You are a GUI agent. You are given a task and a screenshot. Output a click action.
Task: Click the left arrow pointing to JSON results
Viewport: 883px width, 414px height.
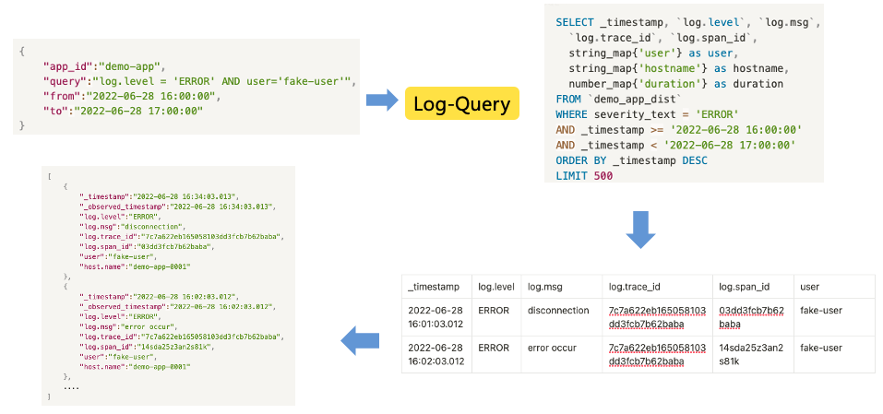361,342
